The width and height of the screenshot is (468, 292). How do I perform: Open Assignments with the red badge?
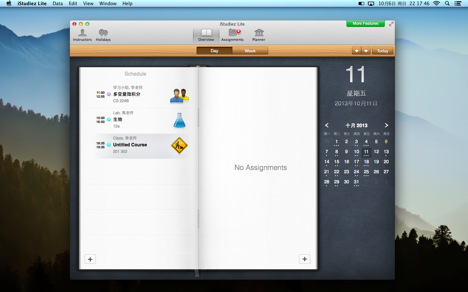tap(232, 35)
